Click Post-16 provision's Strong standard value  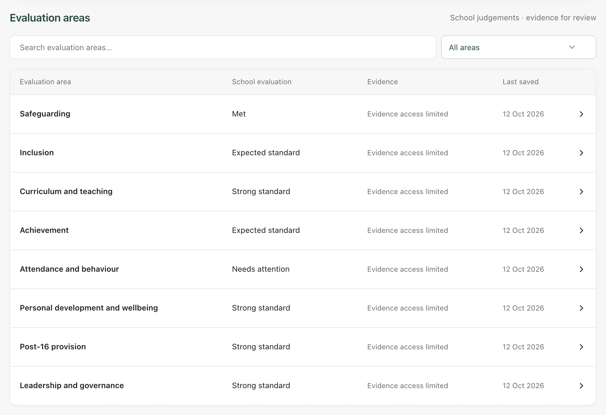261,347
